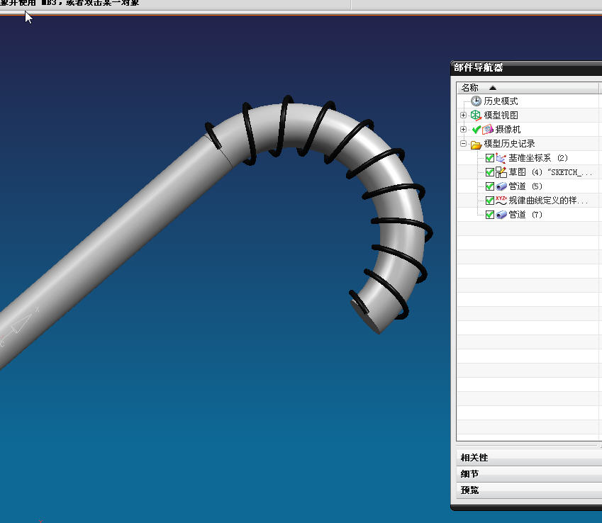Toggle the 管道 (7) checkbox

489,215
